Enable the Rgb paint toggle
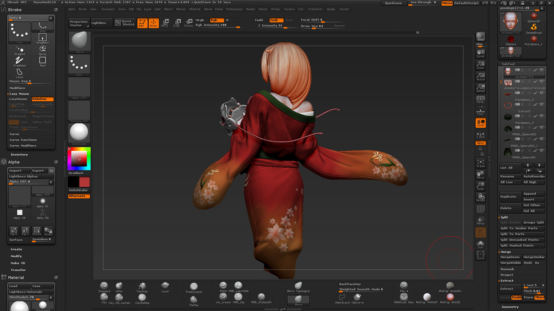Screen dimensions: 554x311 pos(216,20)
